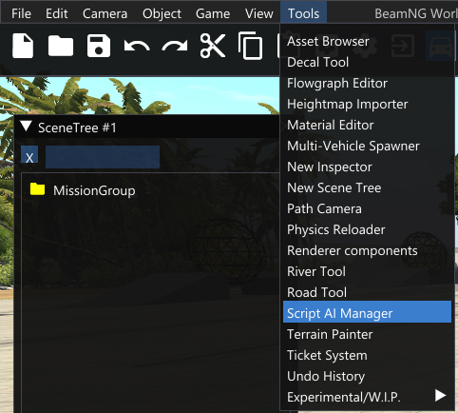Open the View menu
Viewport: 458px width, 413px height.
click(259, 13)
